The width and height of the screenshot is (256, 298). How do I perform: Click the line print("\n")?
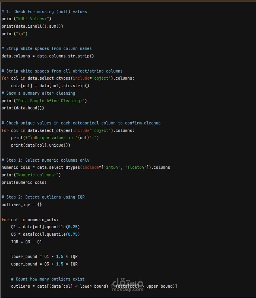pyautogui.click(x=15, y=34)
